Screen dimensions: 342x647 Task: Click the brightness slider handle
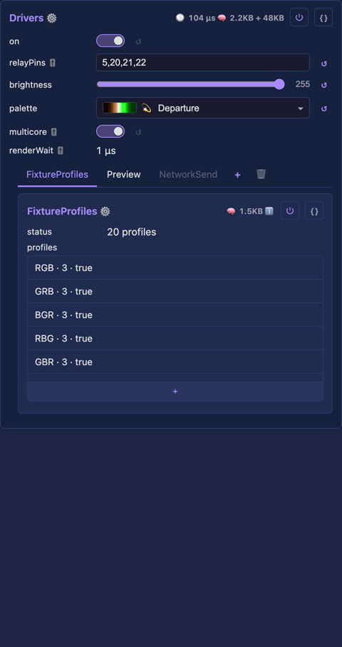point(279,84)
